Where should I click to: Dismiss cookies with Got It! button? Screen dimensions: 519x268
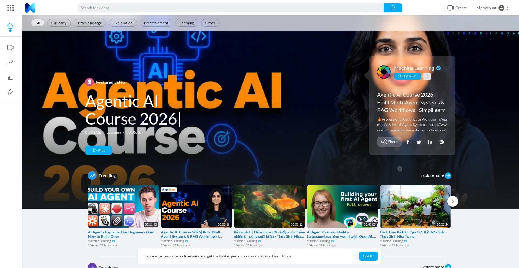368,256
